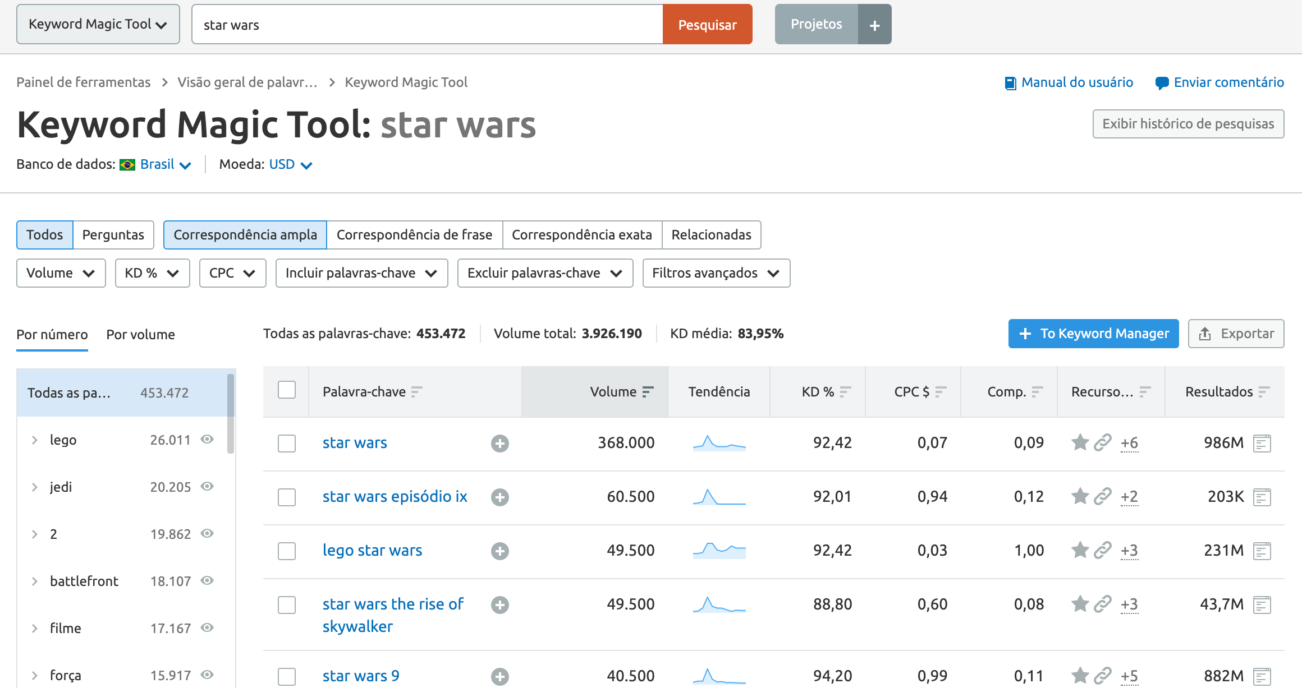Sort by Volume column sort icon
The height and width of the screenshot is (688, 1302).
648,392
